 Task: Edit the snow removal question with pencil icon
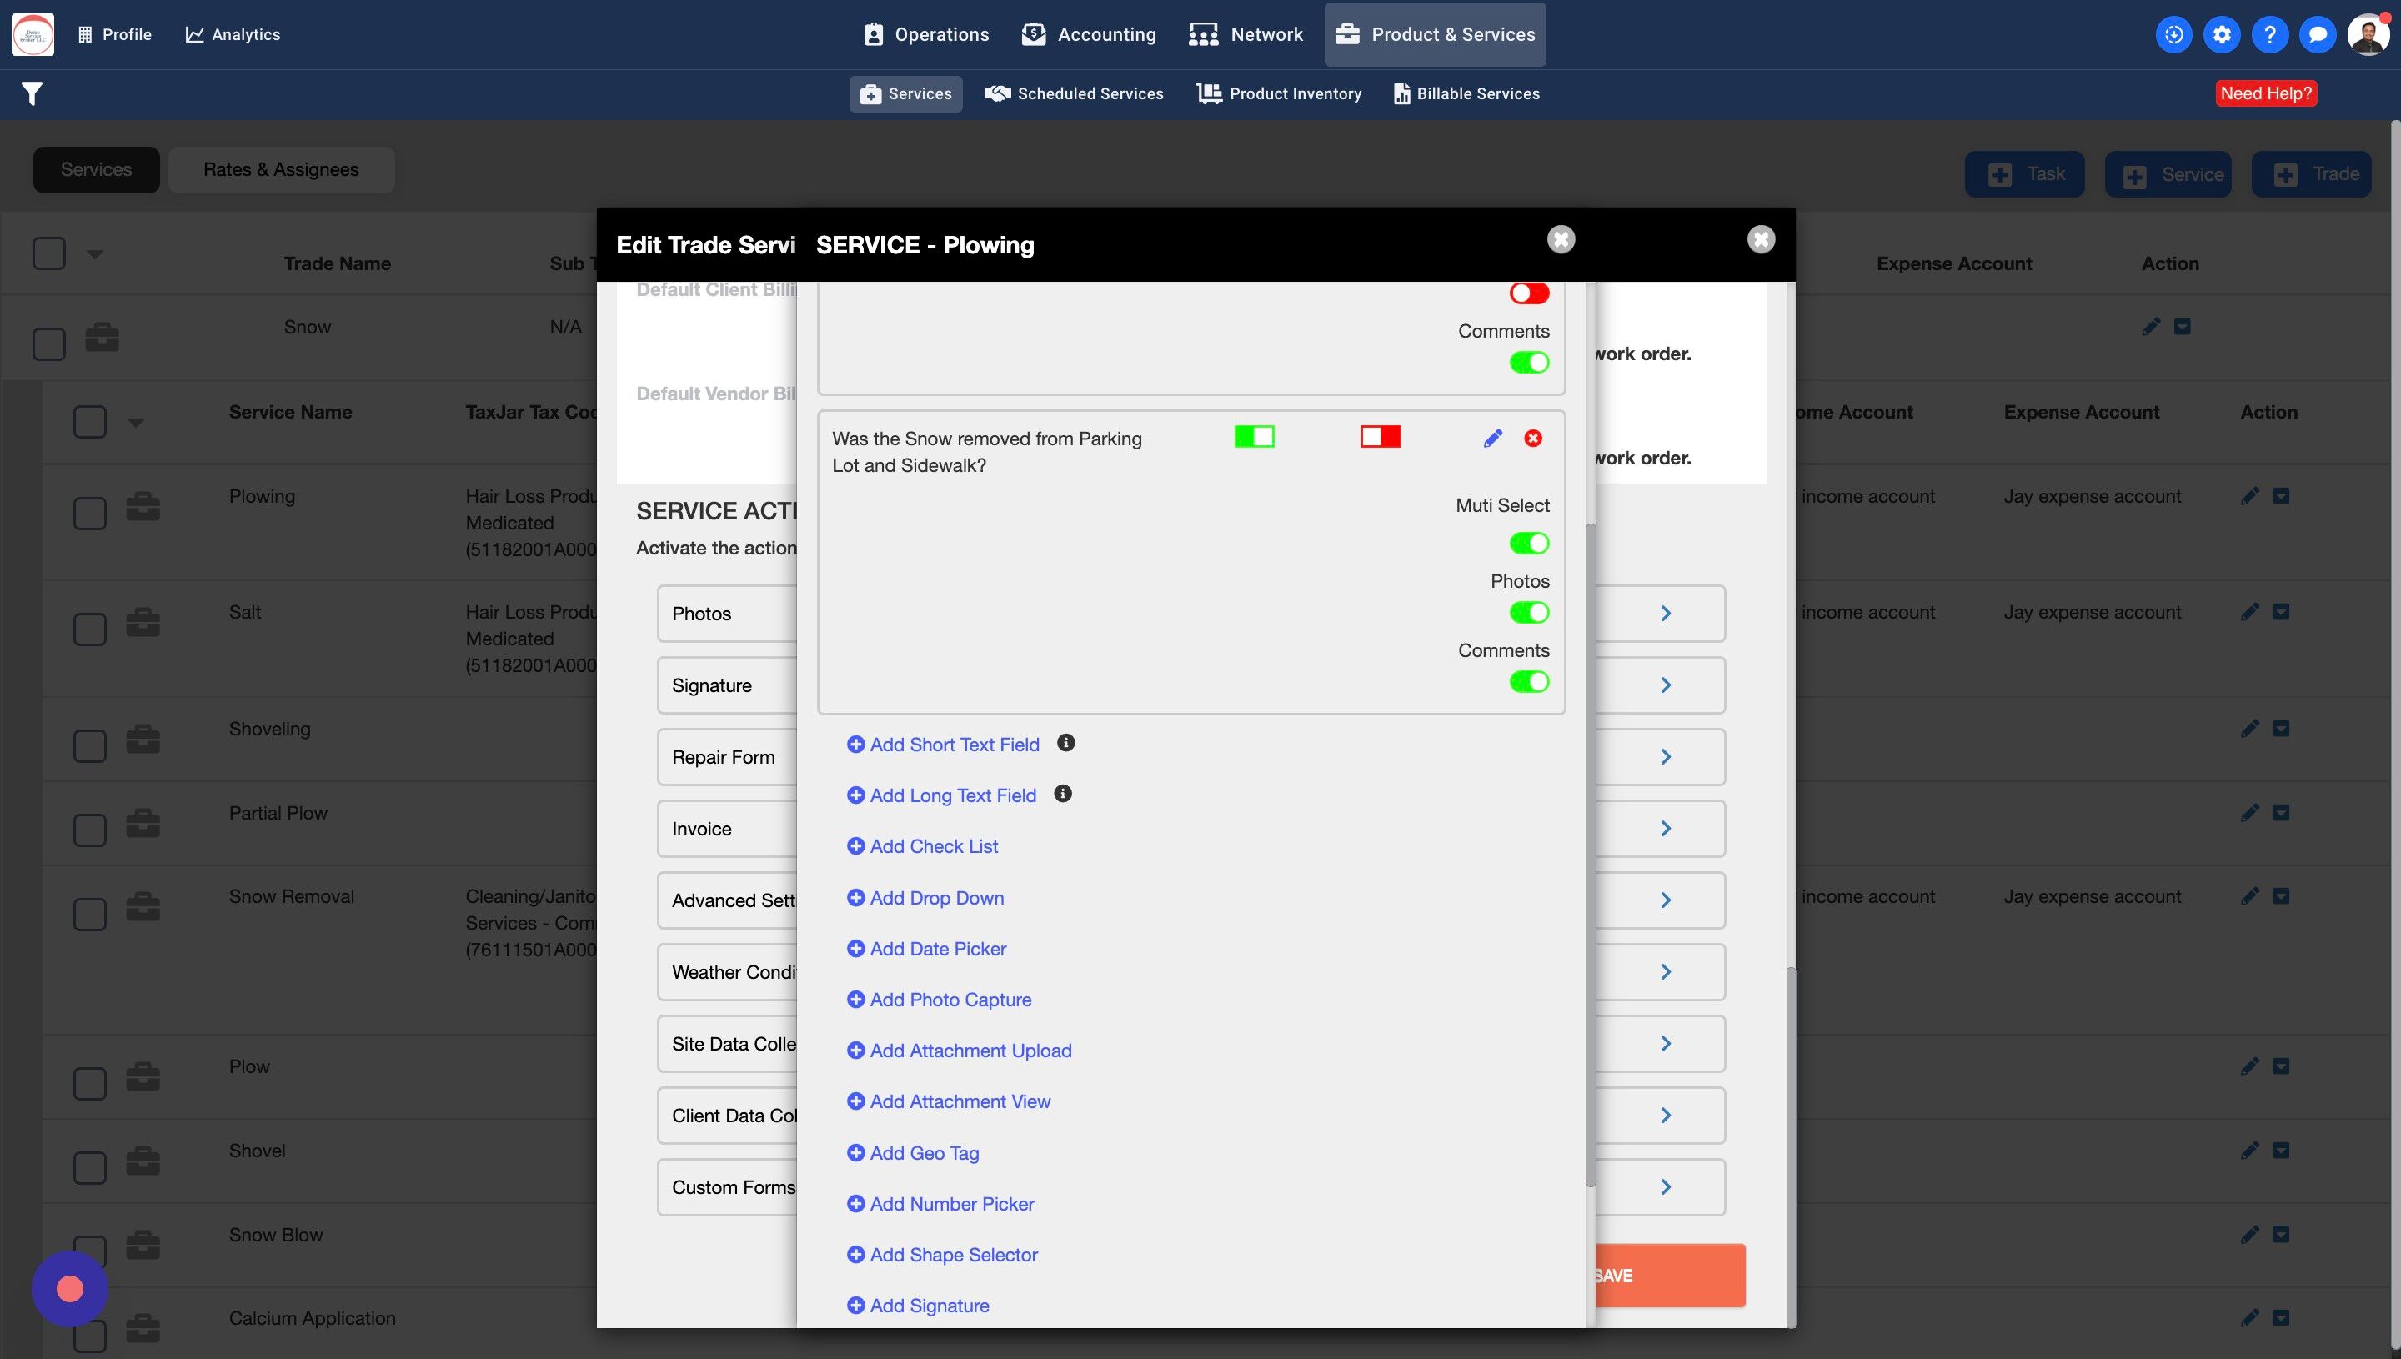coord(1492,439)
